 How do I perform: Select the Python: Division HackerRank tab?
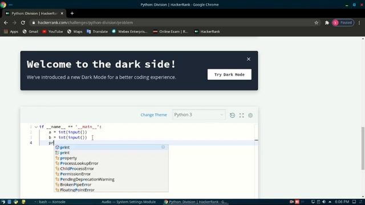(x=34, y=14)
